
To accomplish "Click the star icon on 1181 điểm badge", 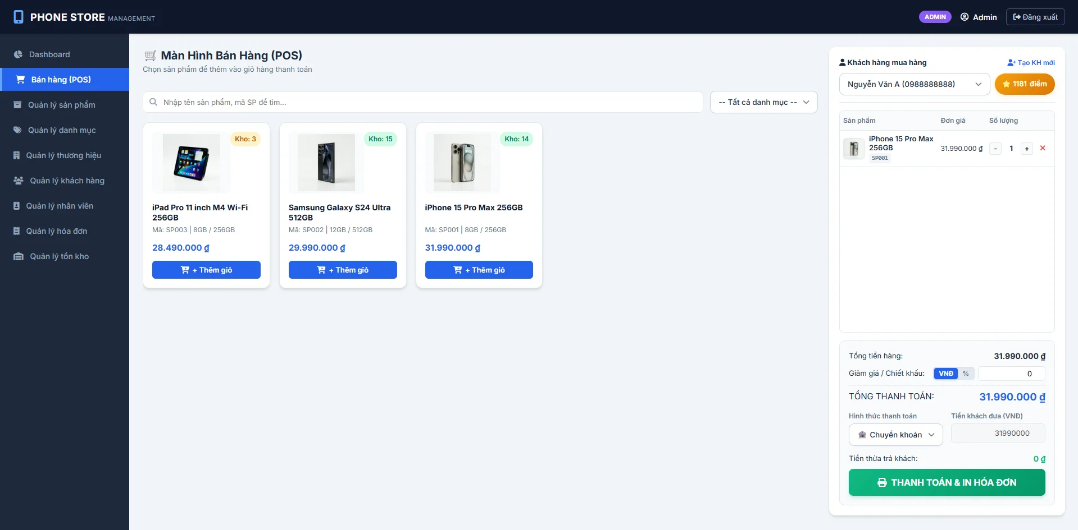I will pyautogui.click(x=1006, y=84).
